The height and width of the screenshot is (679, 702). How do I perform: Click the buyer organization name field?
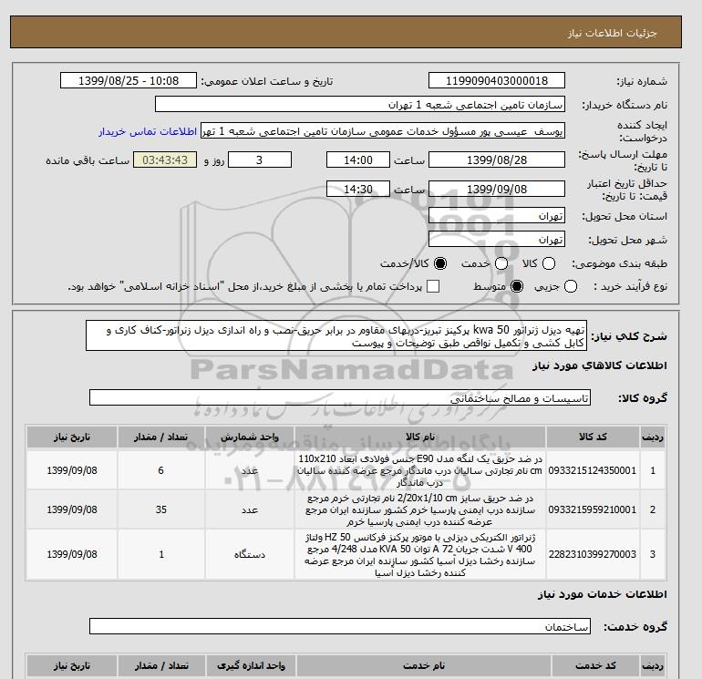360,105
